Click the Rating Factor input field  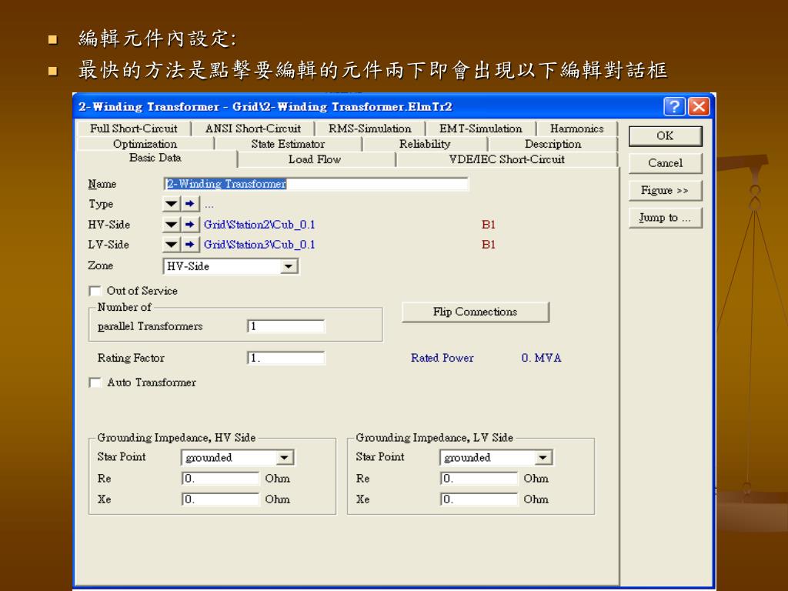(x=286, y=358)
